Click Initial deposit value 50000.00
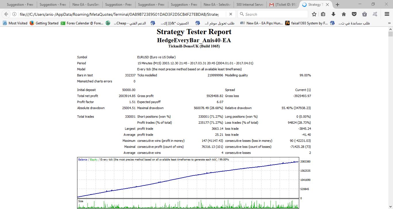The image size is (393, 209). click(129, 90)
